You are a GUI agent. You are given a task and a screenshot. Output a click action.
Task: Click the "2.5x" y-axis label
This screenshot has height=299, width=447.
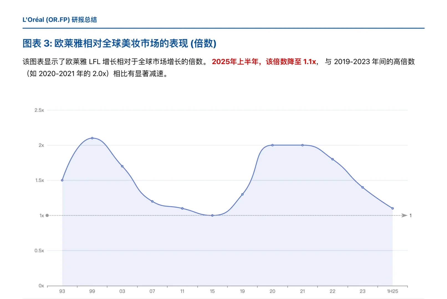(x=39, y=110)
